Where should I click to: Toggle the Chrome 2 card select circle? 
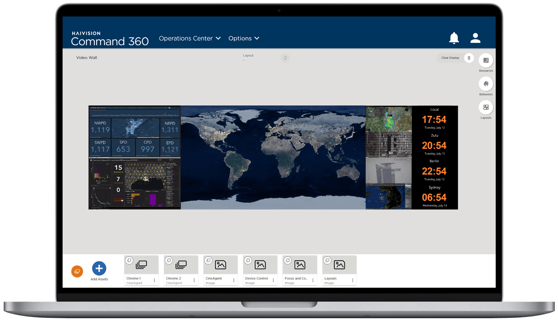point(169,261)
